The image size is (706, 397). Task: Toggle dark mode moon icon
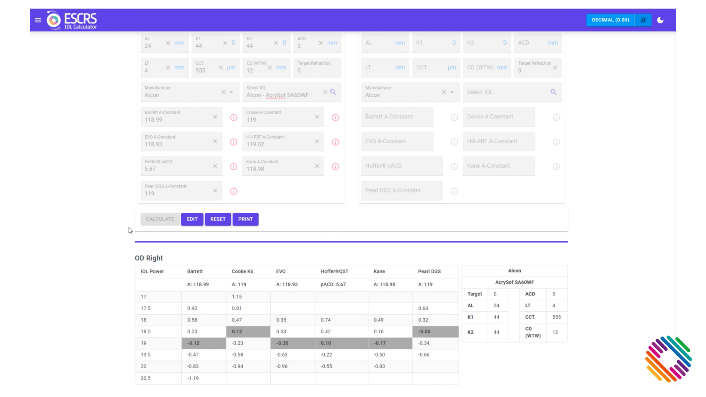click(x=661, y=20)
